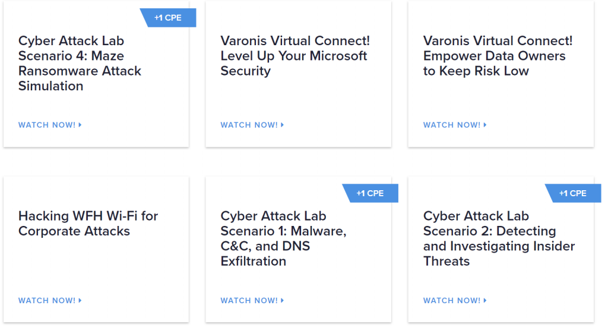
Task: Open Cyber Attack Lab Scenario 4 title
Action: click(80, 63)
